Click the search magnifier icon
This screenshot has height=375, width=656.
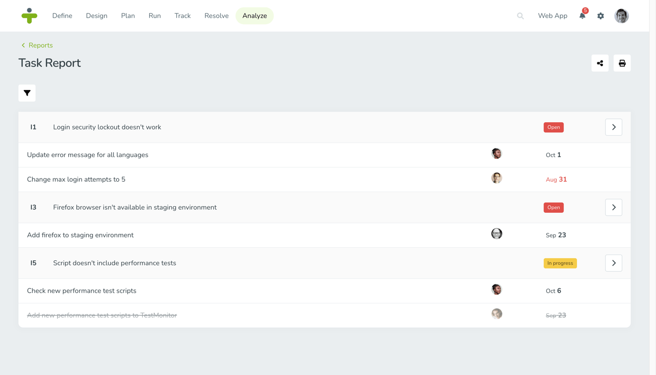point(521,16)
